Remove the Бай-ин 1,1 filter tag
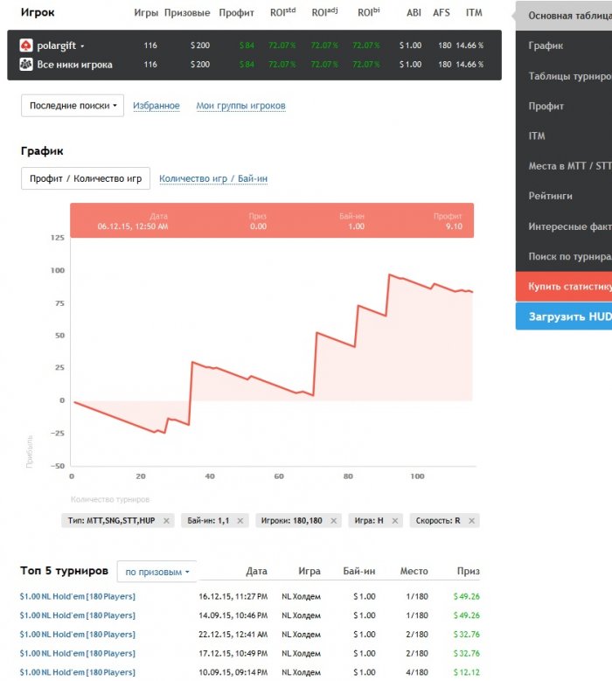The width and height of the screenshot is (612, 681). coord(240,521)
